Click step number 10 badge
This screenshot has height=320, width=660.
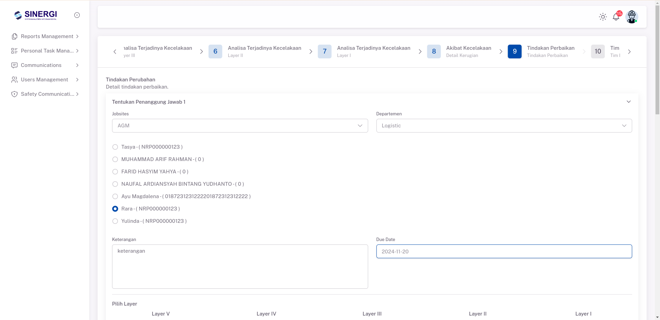click(598, 52)
